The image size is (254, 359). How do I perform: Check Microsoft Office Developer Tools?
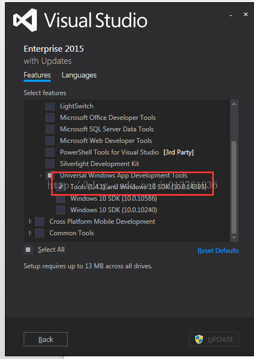pos(50,118)
